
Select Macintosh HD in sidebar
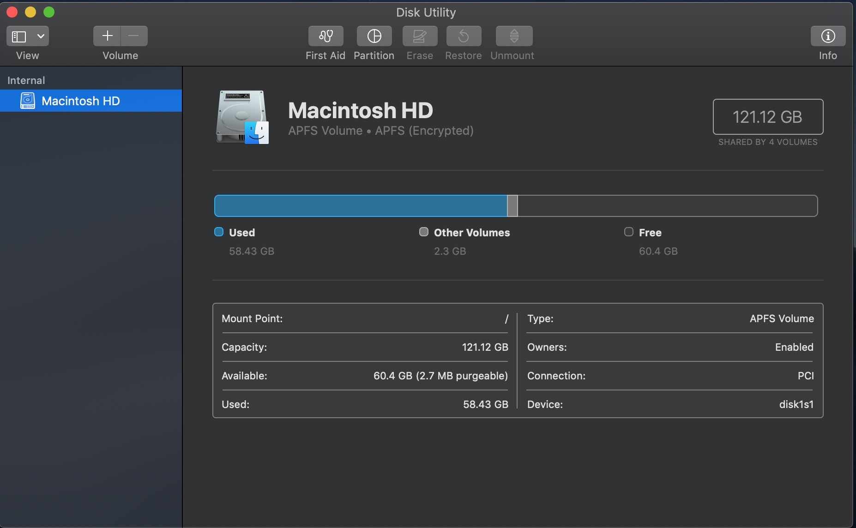(91, 101)
